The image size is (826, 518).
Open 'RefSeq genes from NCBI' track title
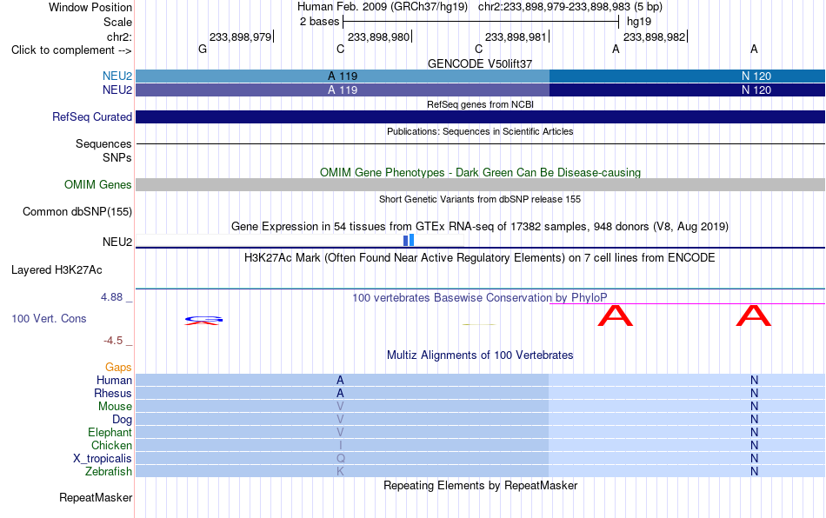pyautogui.click(x=480, y=105)
